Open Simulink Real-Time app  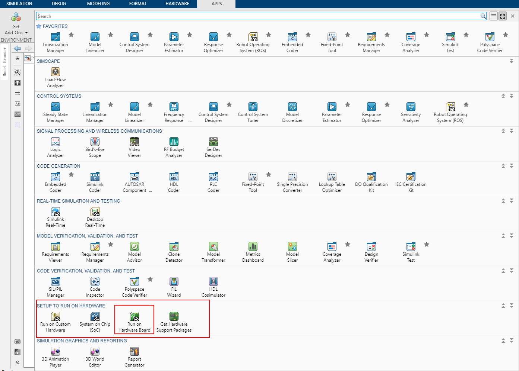point(56,217)
